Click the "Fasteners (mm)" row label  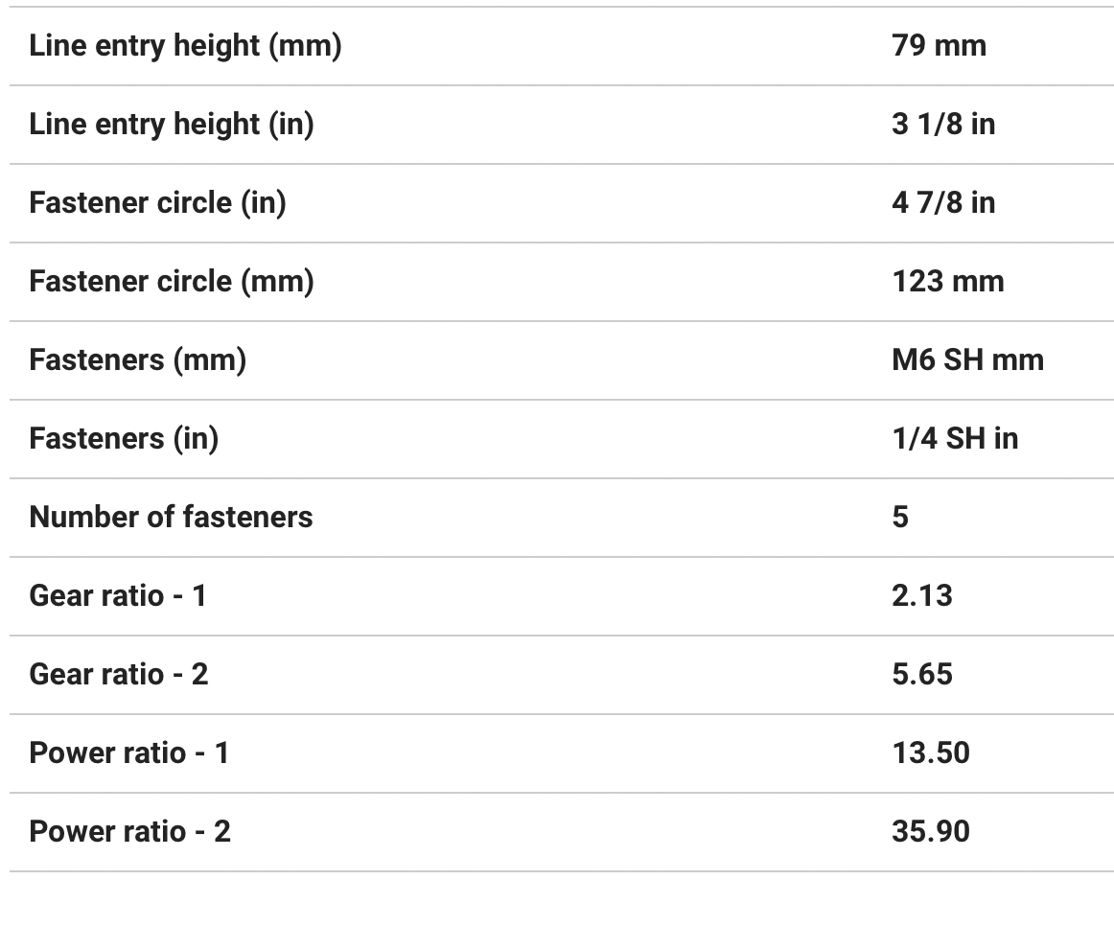[137, 360]
